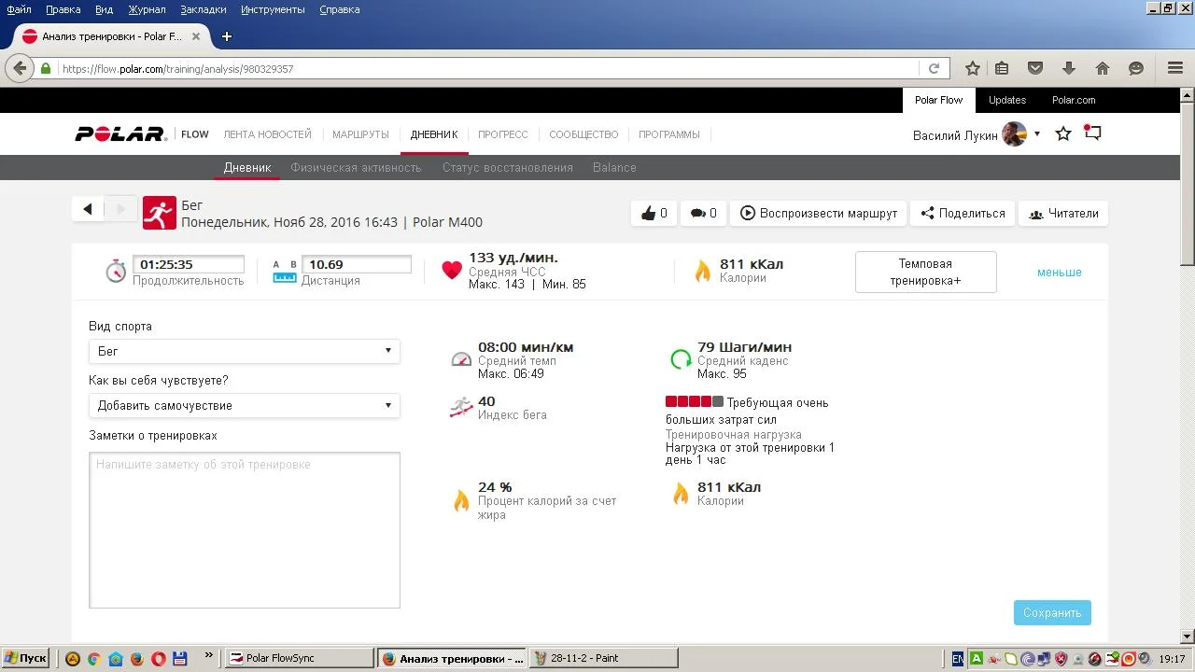Open notifications flag icon in header
This screenshot has height=672, width=1195.
coord(1092,133)
